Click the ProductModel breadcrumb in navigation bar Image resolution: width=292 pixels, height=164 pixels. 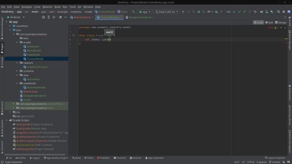click(105, 12)
